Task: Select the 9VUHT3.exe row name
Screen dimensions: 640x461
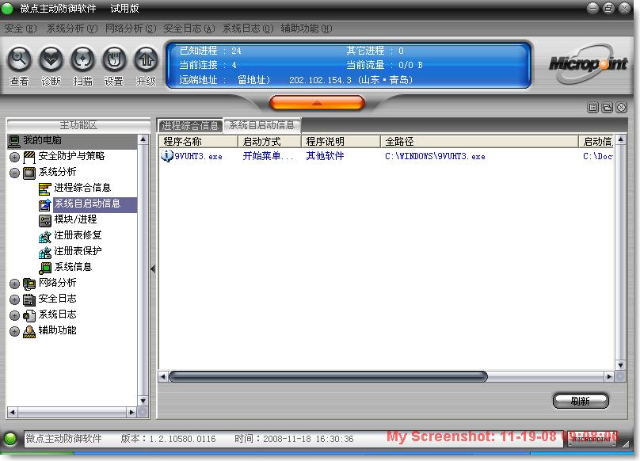Action: coord(198,156)
